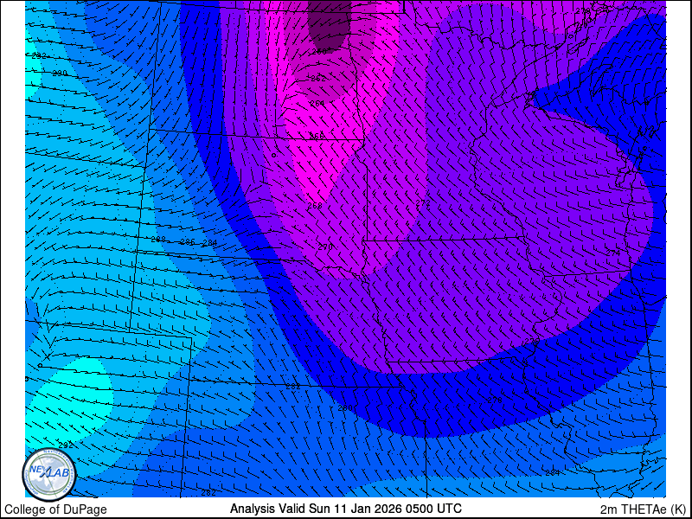
Task: Click the 272 contour label
Action: point(423,203)
